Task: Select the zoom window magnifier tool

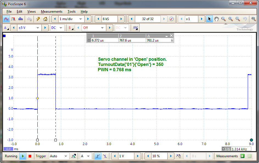Action: (224, 19)
